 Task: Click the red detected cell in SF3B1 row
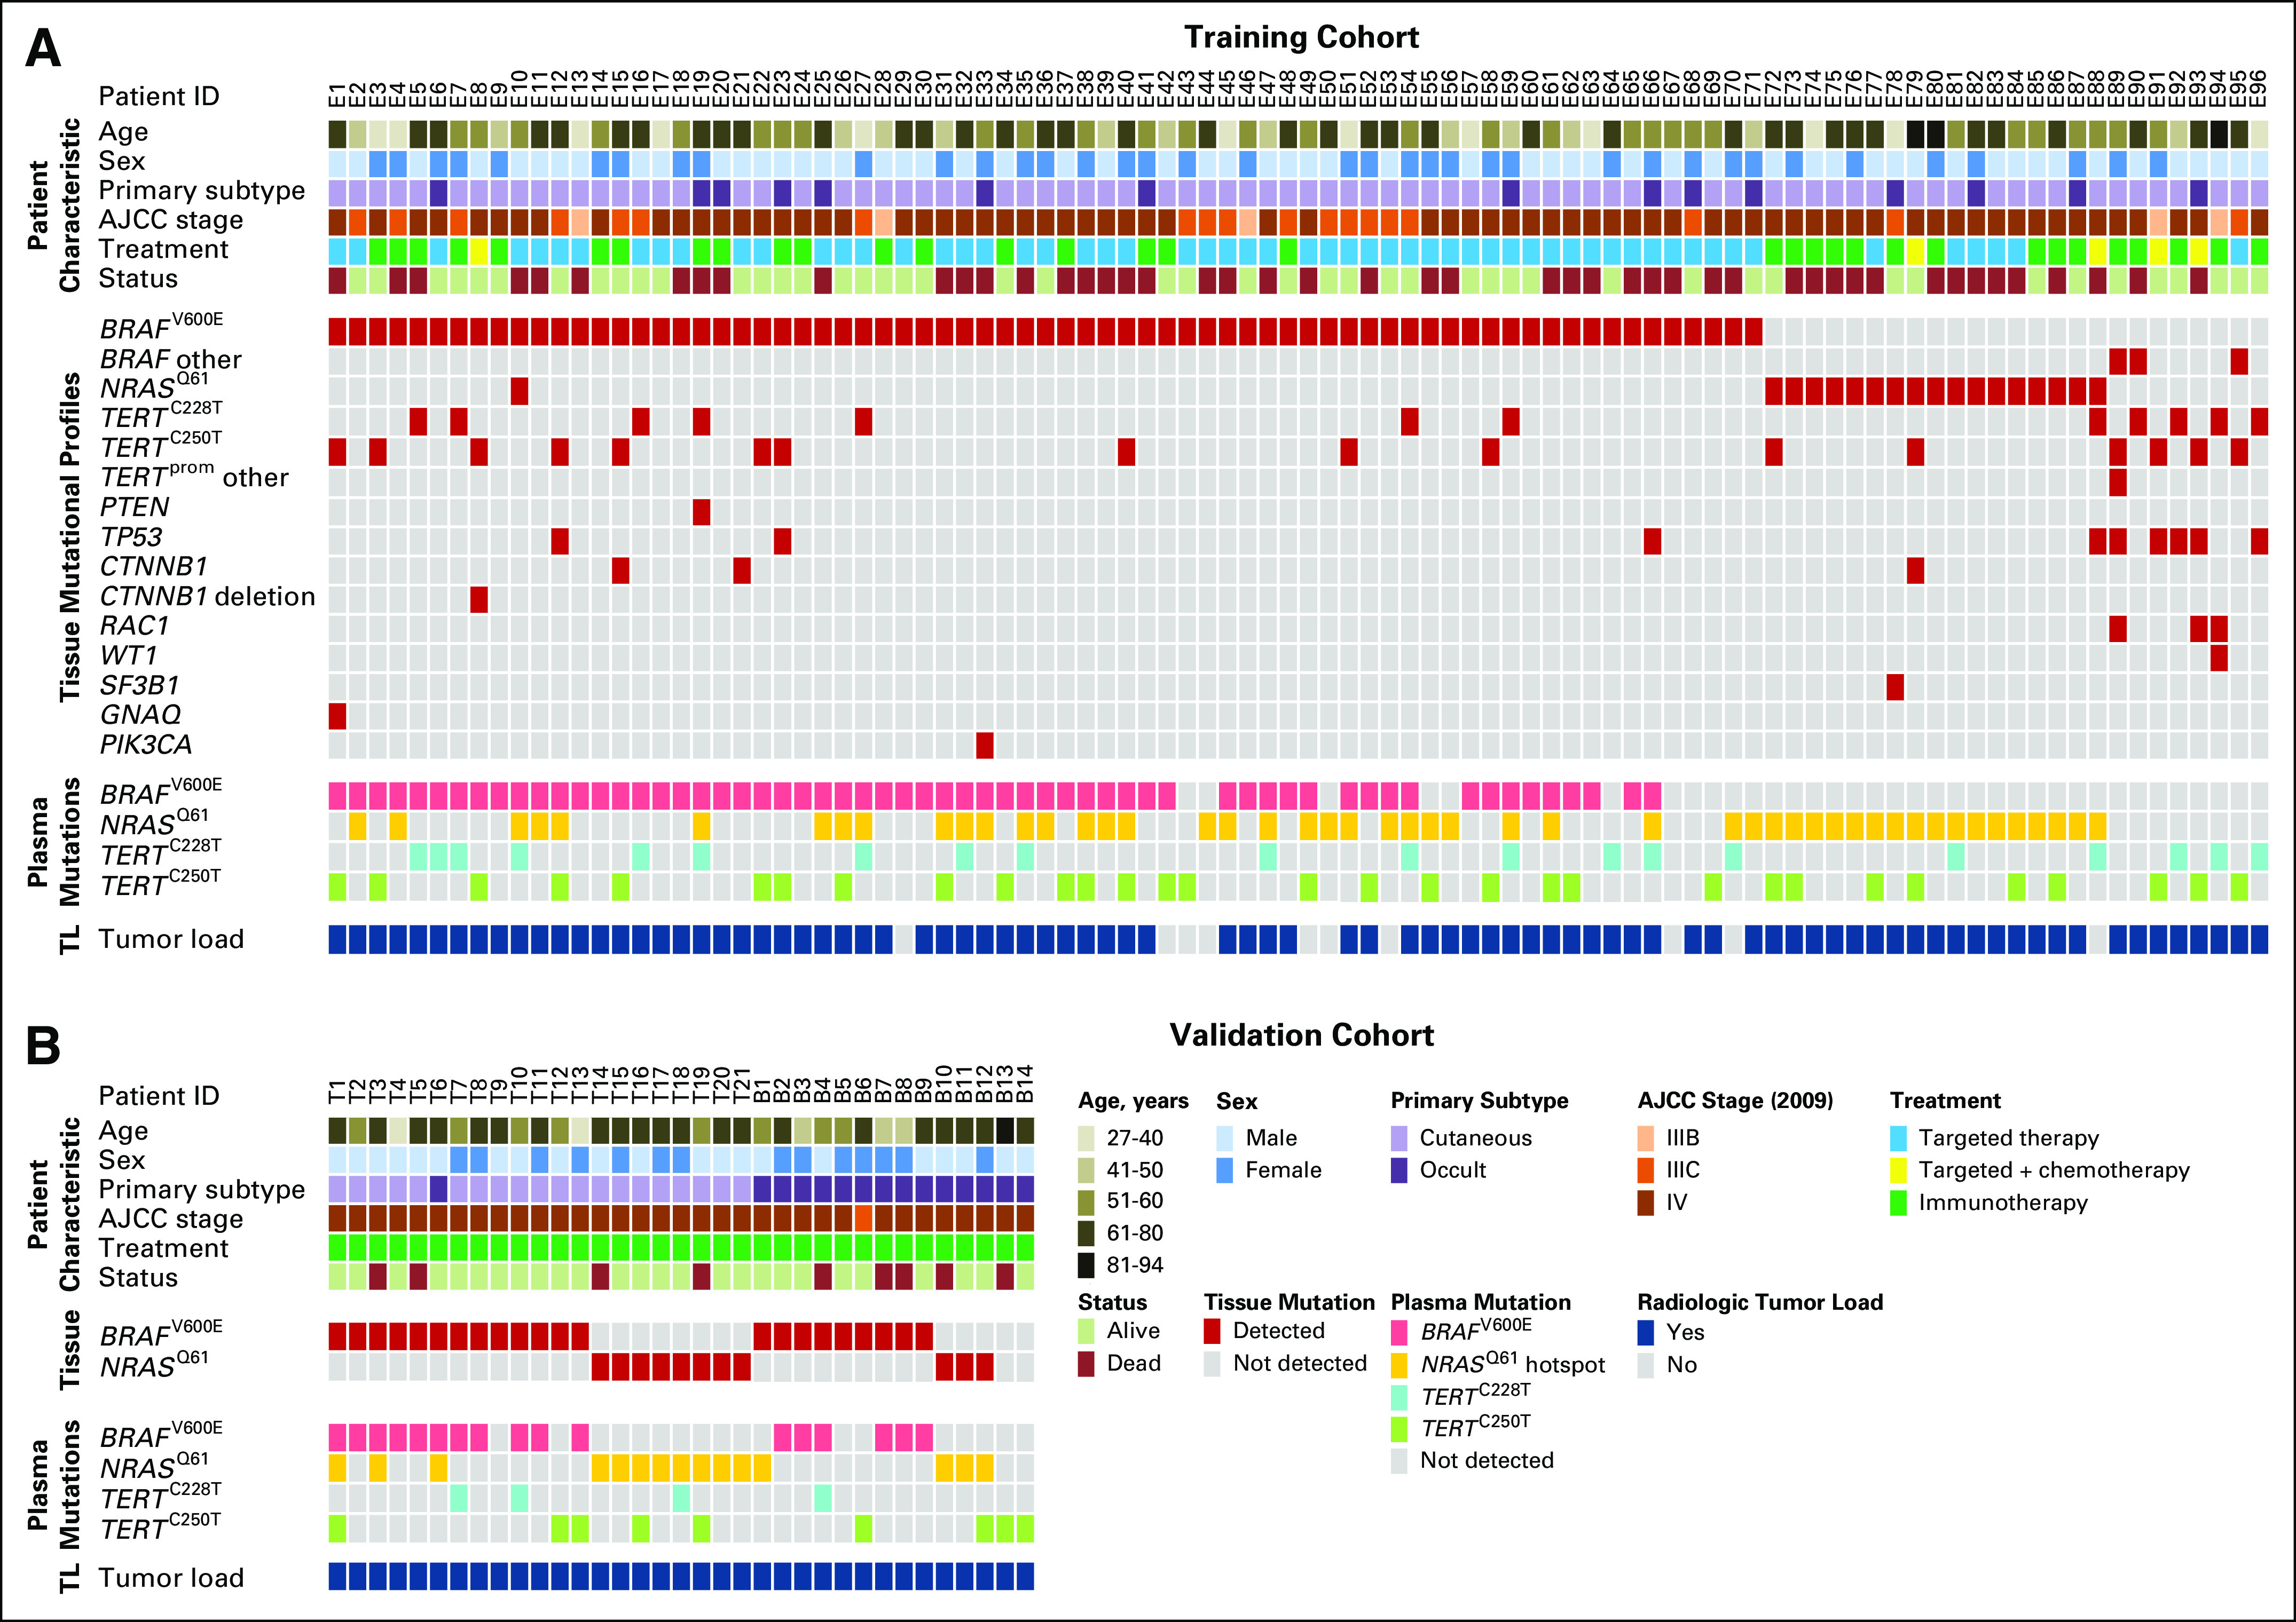pyautogui.click(x=1894, y=686)
